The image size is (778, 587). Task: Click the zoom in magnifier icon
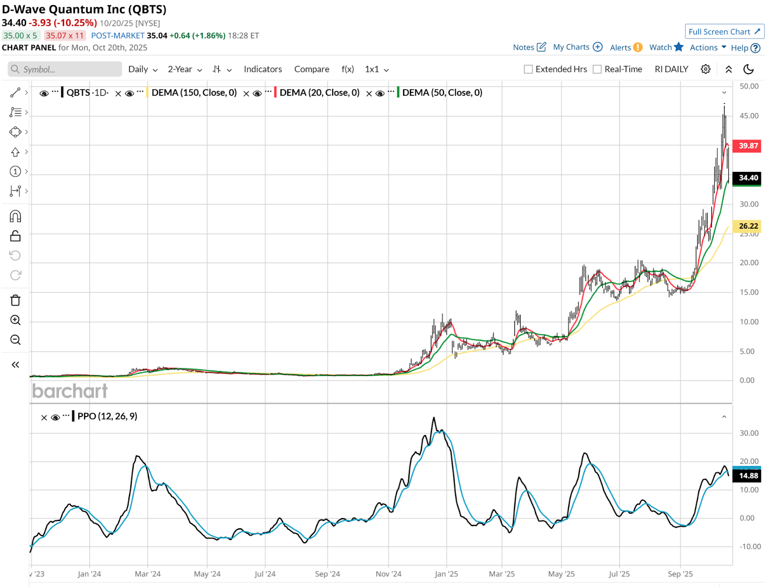coord(15,320)
